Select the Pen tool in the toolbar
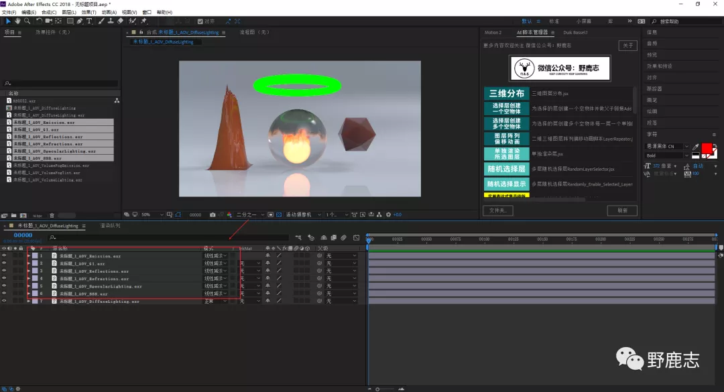 (x=80, y=21)
